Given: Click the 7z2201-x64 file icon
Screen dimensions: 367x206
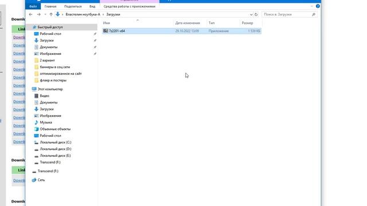Looking at the screenshot, I should 106,31.
